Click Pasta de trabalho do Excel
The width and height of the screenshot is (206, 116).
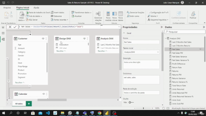[x=38, y=13]
